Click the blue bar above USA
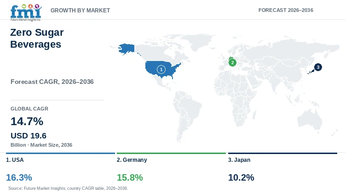The image size is (345, 193). pyautogui.click(x=61, y=153)
